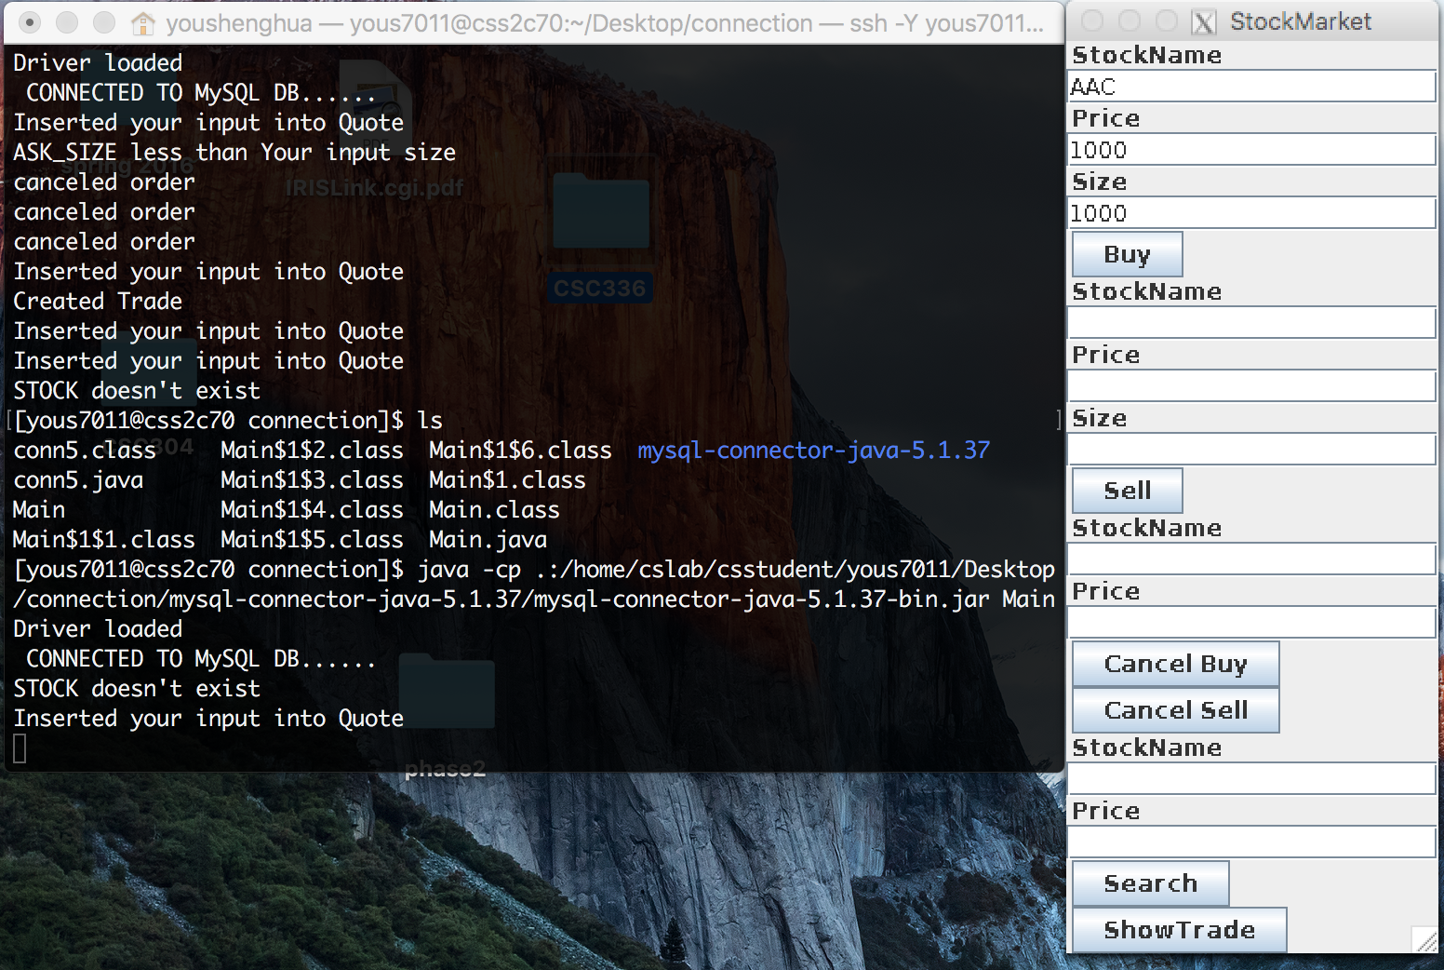1444x970 pixels.
Task: Click the conn5.class filename in terminal
Action: 85,451
